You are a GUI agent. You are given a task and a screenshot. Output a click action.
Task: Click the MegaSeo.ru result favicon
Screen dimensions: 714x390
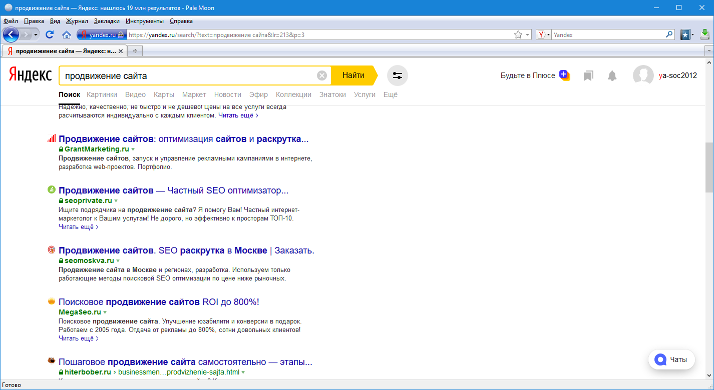(x=51, y=301)
